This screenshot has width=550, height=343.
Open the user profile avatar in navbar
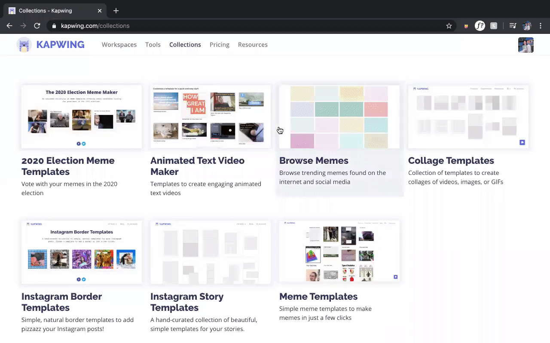[x=526, y=45]
